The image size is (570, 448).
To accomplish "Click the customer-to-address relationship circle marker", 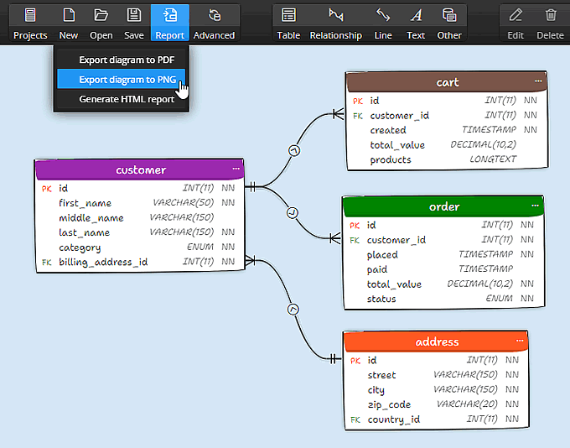I will tap(293, 310).
